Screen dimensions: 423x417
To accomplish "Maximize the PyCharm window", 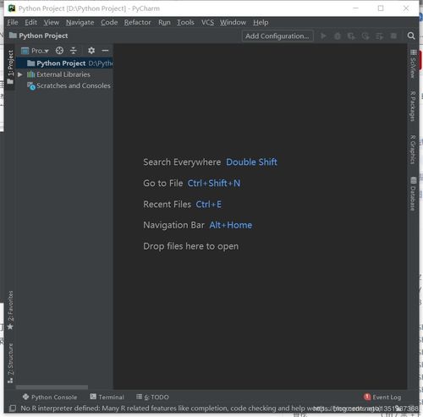I will (381, 8).
